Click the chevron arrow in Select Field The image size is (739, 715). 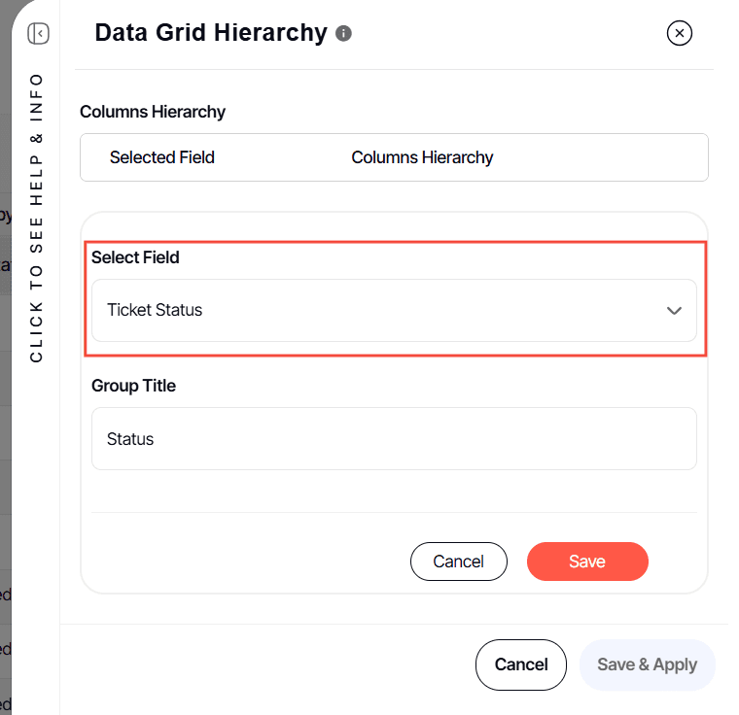coord(674,311)
